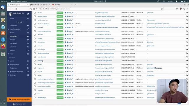Screen dimensions: 189x106
Task: Open socks5-proxy container link
Action: [42, 57]
